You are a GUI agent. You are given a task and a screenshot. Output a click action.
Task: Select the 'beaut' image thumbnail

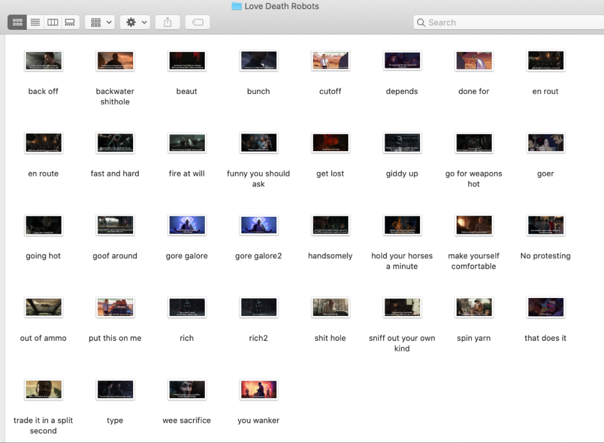pos(187,60)
